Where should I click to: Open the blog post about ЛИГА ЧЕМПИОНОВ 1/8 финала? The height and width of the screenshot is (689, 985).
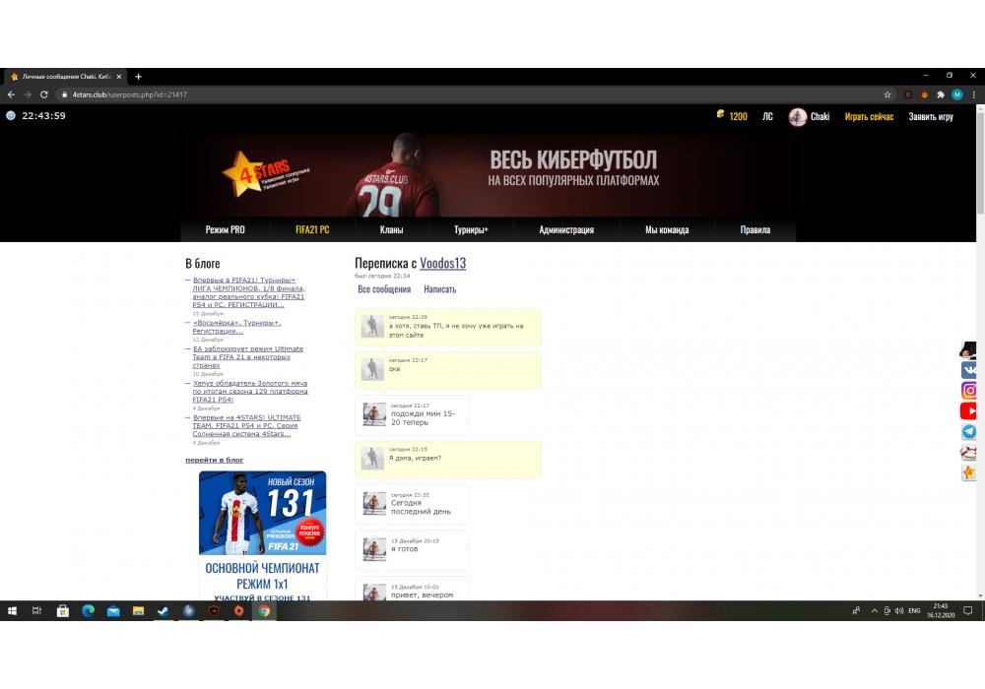[x=248, y=292]
